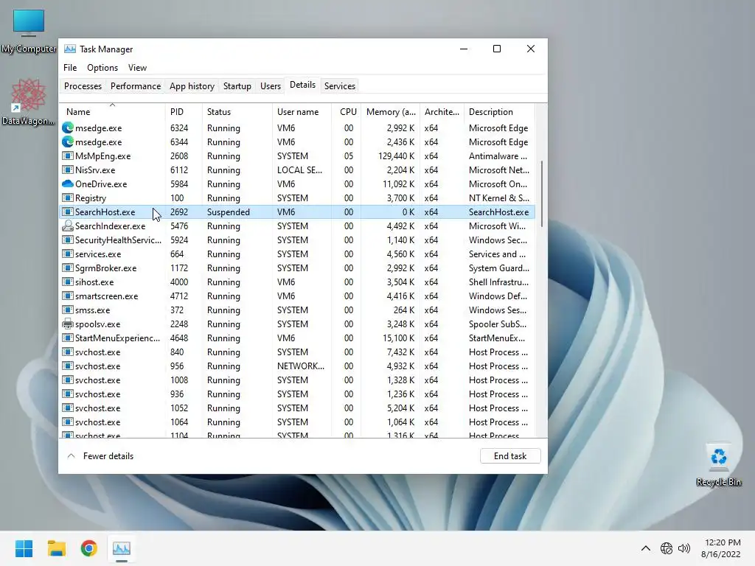This screenshot has width=755, height=566.
Task: Click the Task Manager taskbar icon
Action: pyautogui.click(x=122, y=548)
